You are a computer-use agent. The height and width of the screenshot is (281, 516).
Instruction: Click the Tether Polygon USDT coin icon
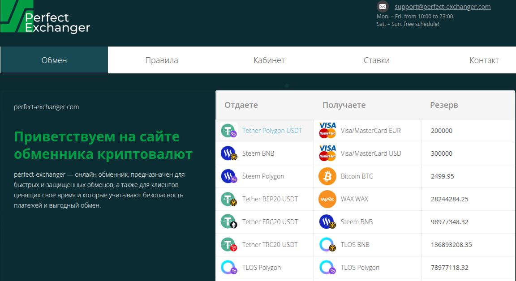point(229,131)
